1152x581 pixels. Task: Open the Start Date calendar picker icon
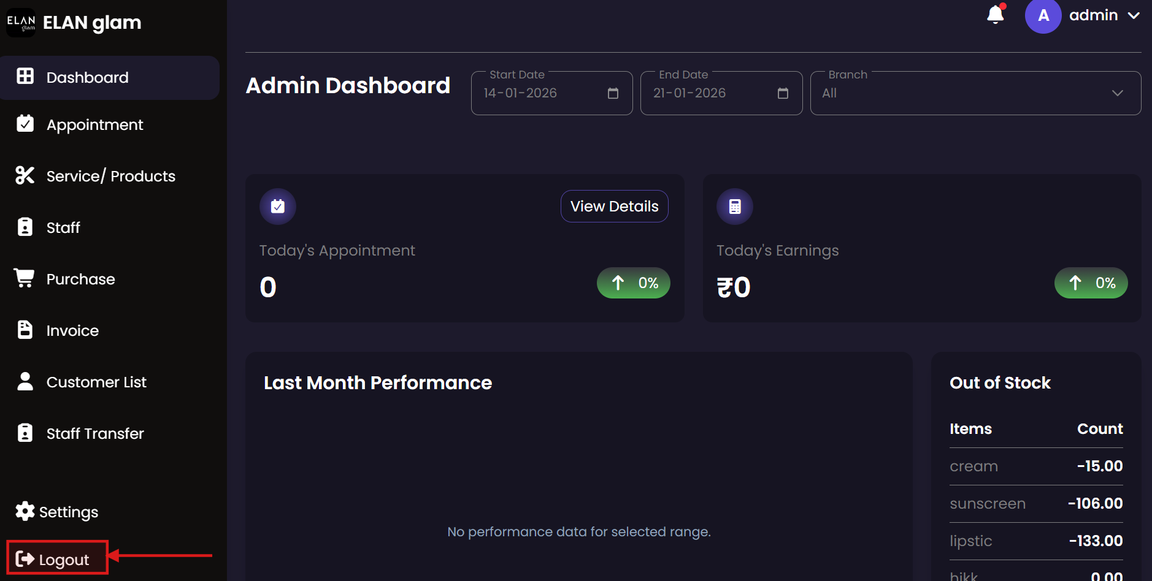[x=613, y=93]
